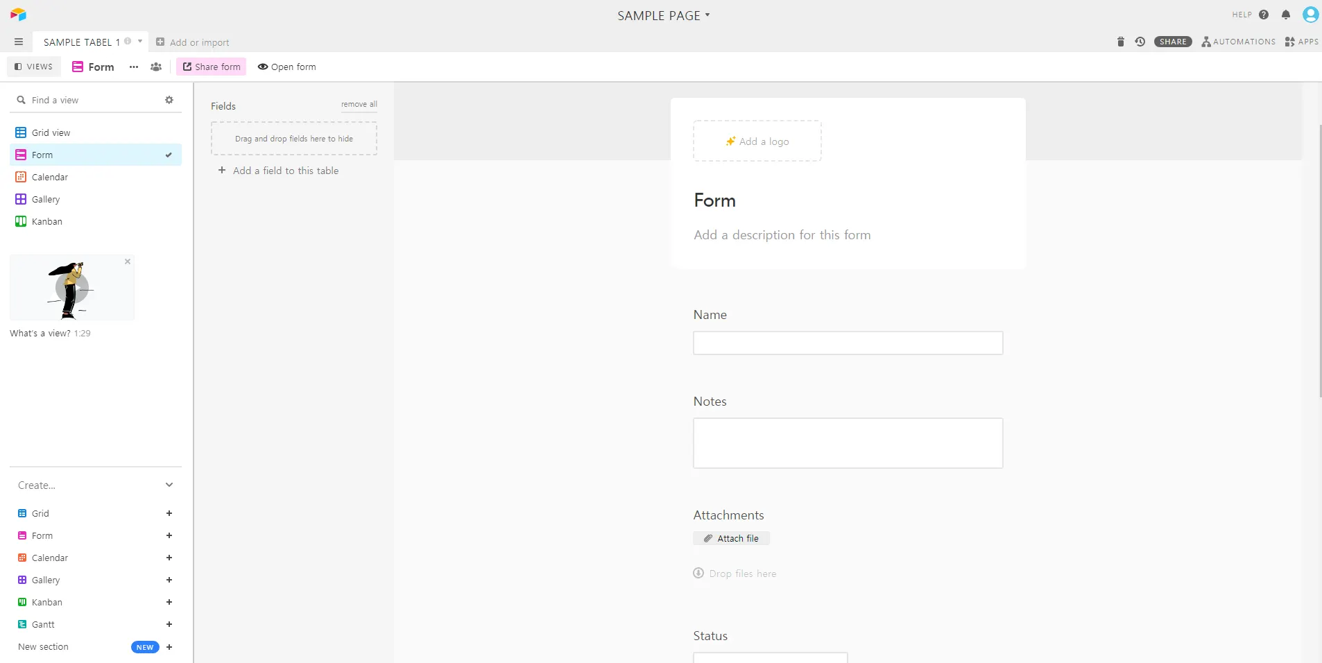Click the remove all fields link
Image resolution: width=1322 pixels, height=663 pixels.
[359, 104]
